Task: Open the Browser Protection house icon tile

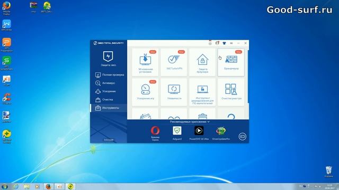Action: 202,62
